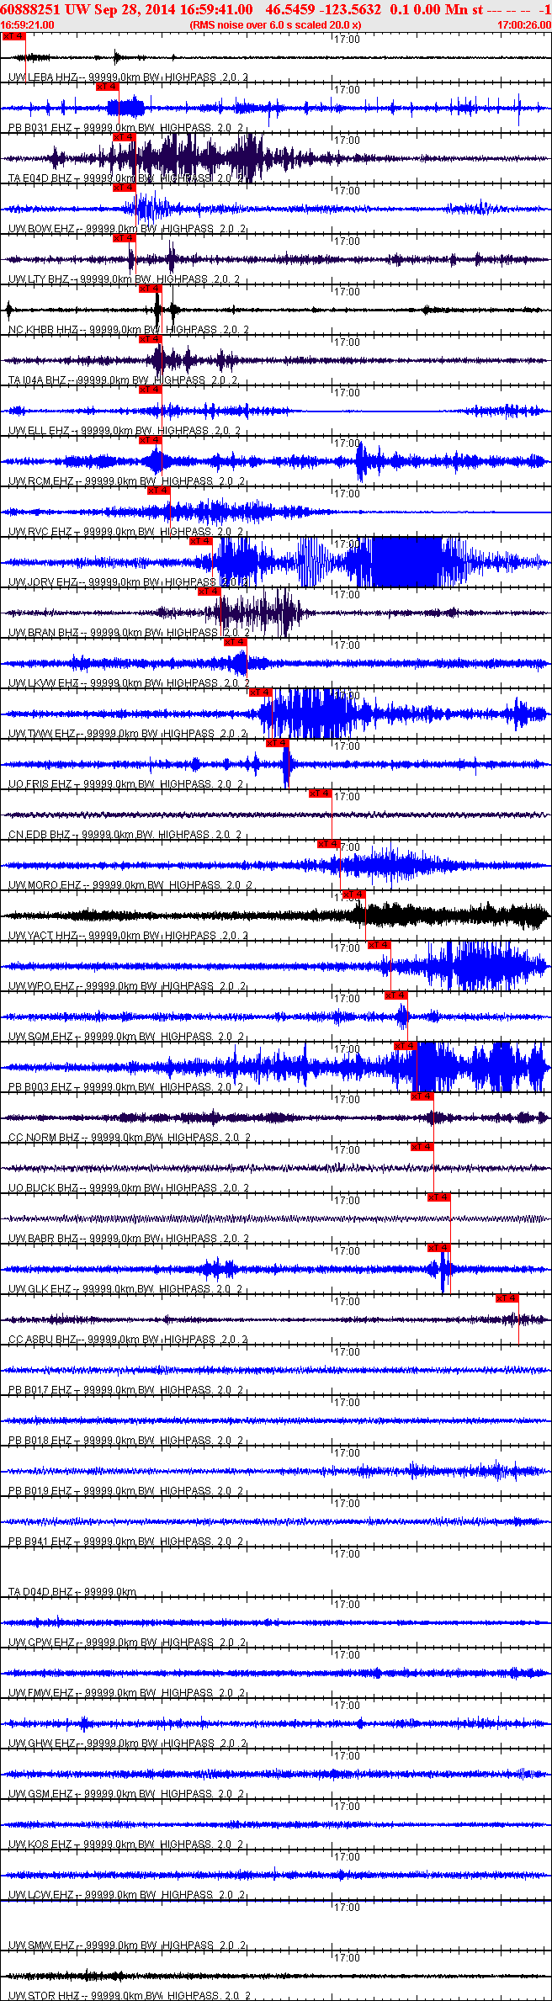Select the pick marker on UW.TWW trace

260,693
